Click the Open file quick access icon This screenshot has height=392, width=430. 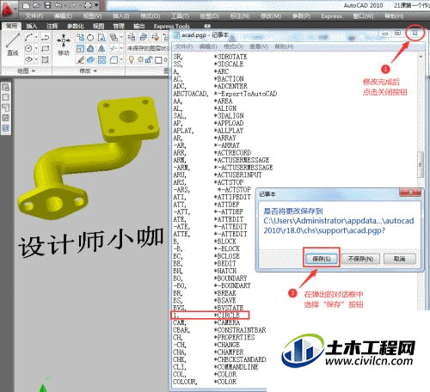tap(36, 5)
